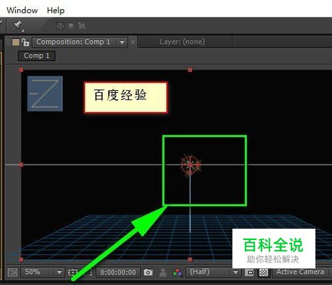Screen dimensions: 332x285
Task: Take a snapshot with the camera icon
Action: (148, 272)
